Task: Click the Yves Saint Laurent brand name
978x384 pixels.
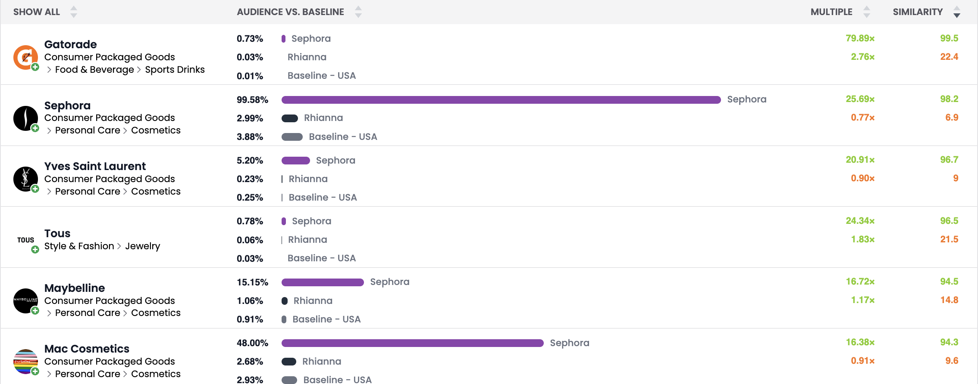Action: coord(95,166)
